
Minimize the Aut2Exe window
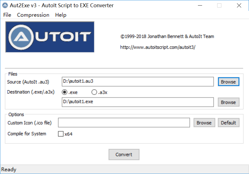[x=200, y=6]
